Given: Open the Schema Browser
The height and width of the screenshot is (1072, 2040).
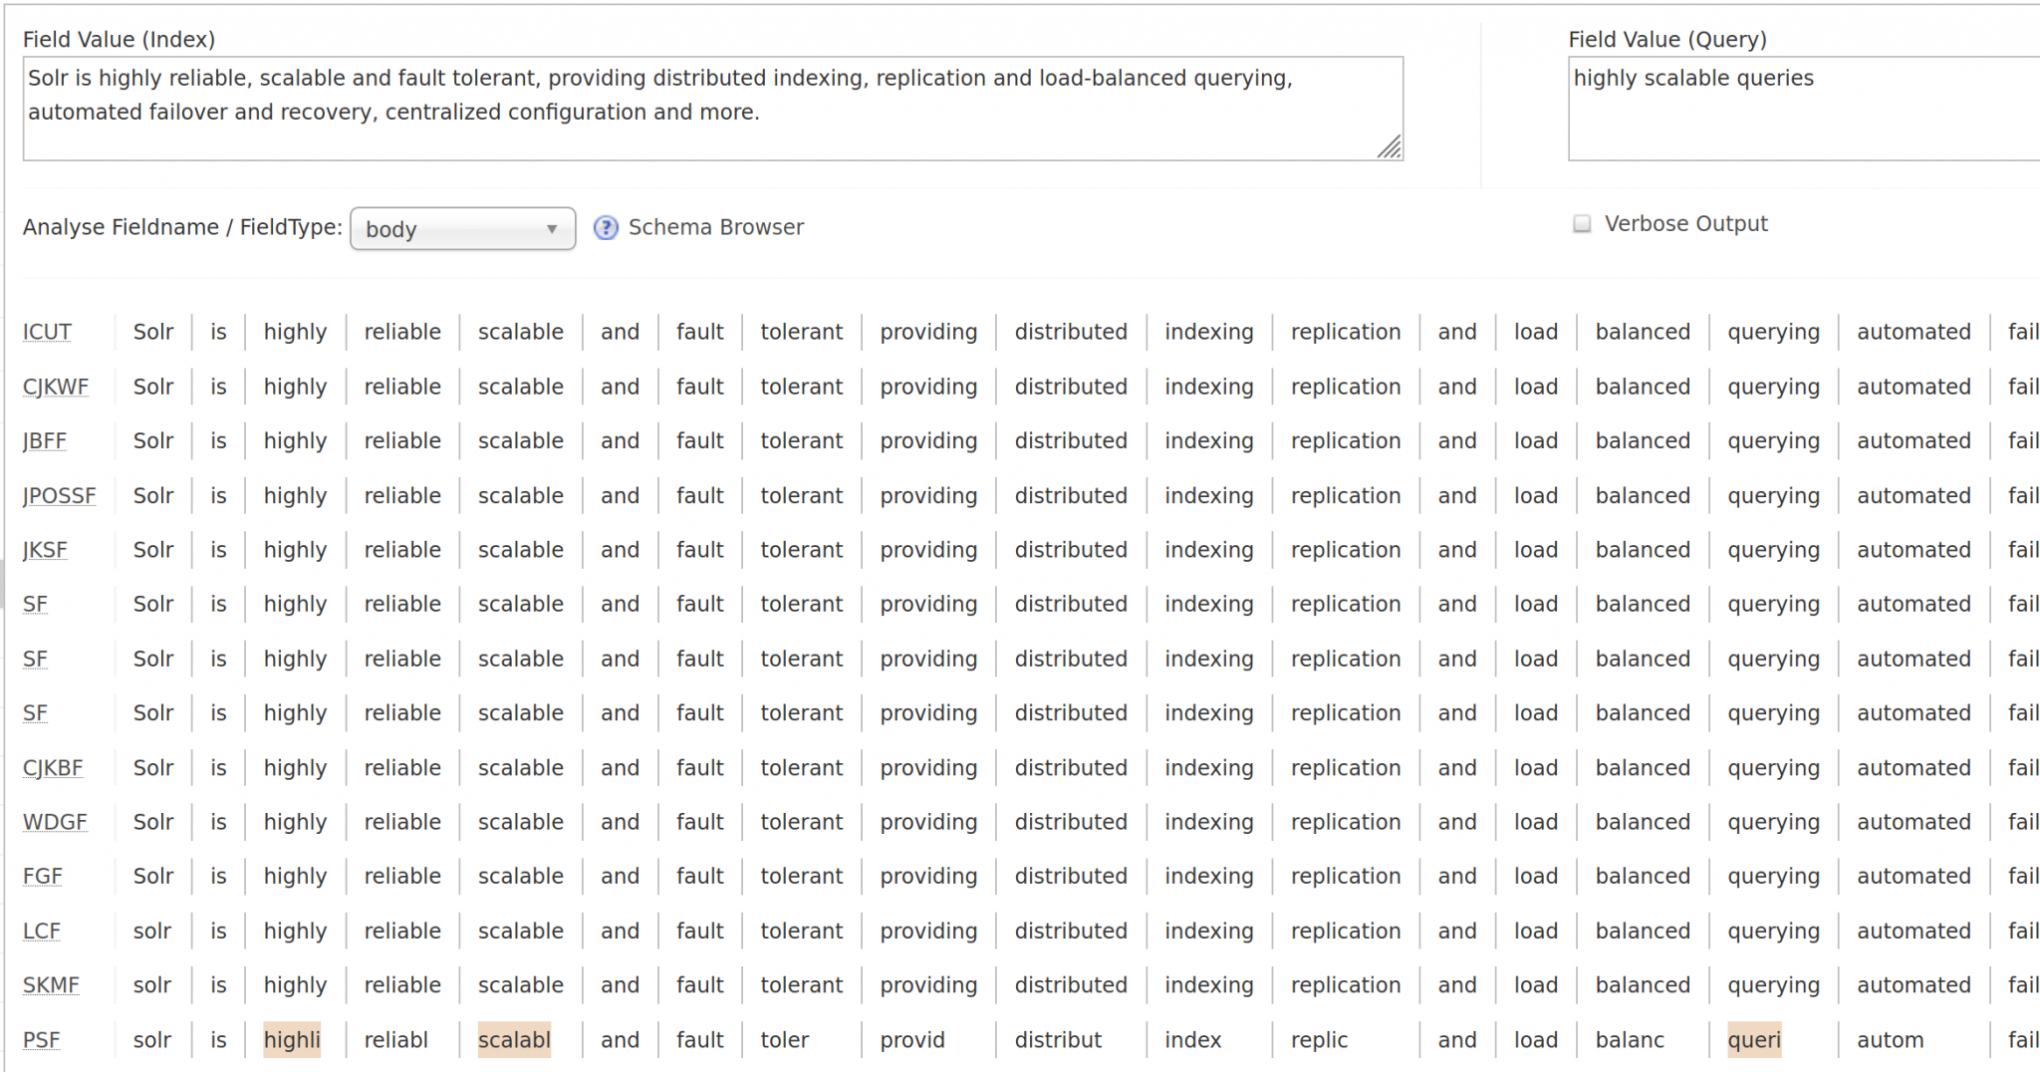Looking at the screenshot, I should (715, 227).
